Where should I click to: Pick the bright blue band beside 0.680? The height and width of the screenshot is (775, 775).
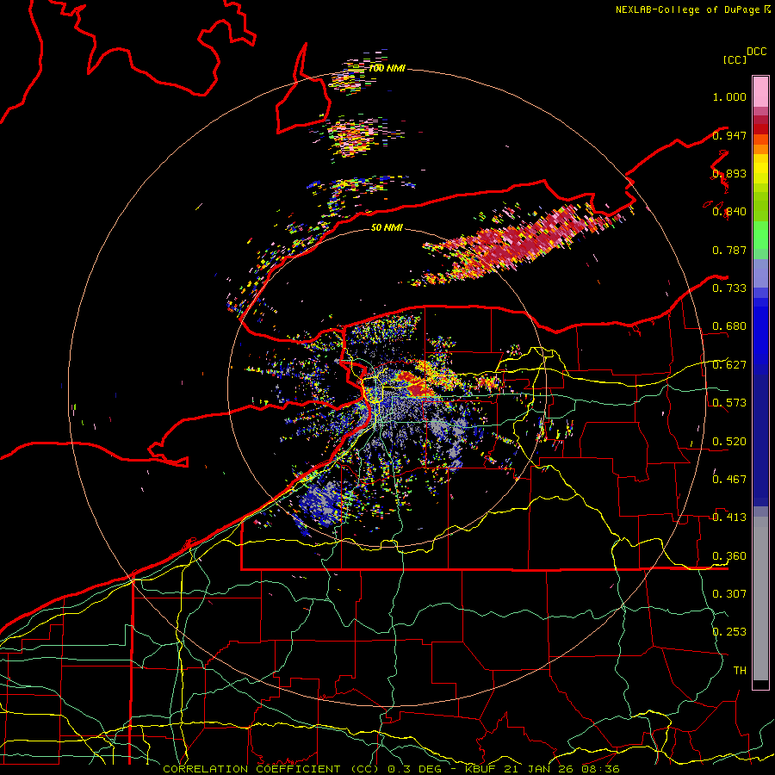coord(760,332)
